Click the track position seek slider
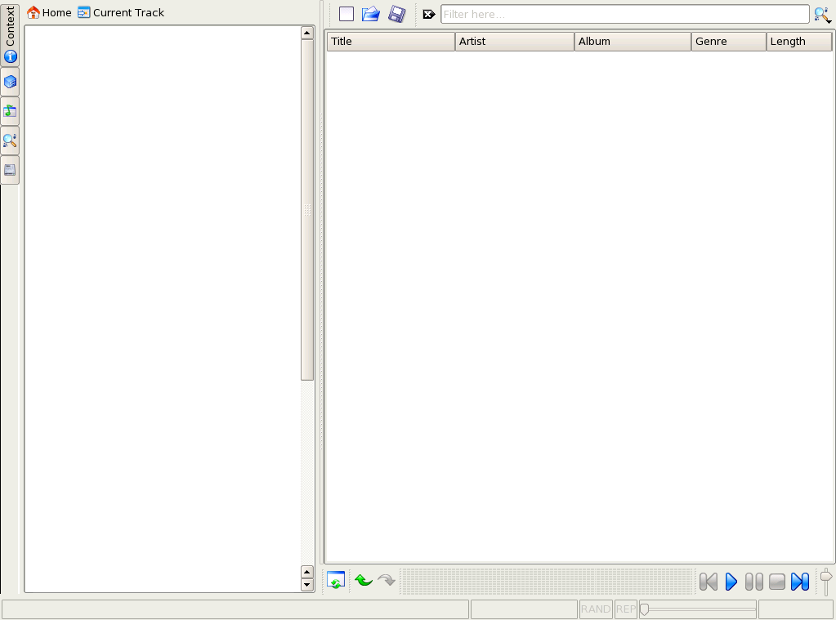 [699, 609]
